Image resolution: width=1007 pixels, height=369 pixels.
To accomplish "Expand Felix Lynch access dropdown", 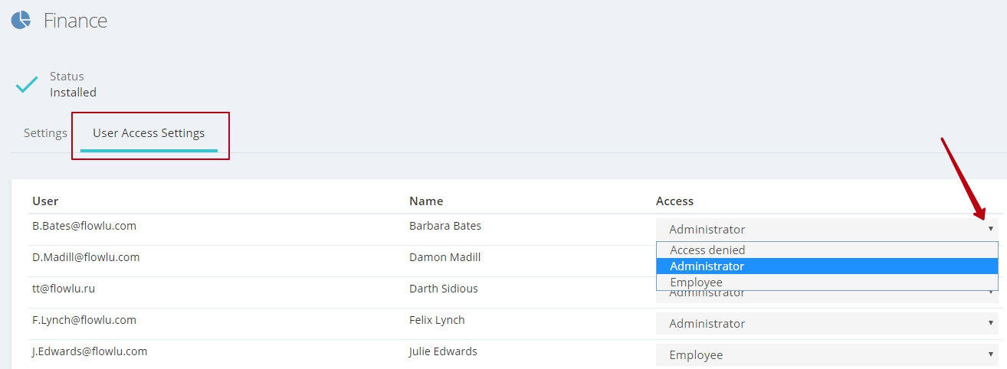I will tap(827, 324).
